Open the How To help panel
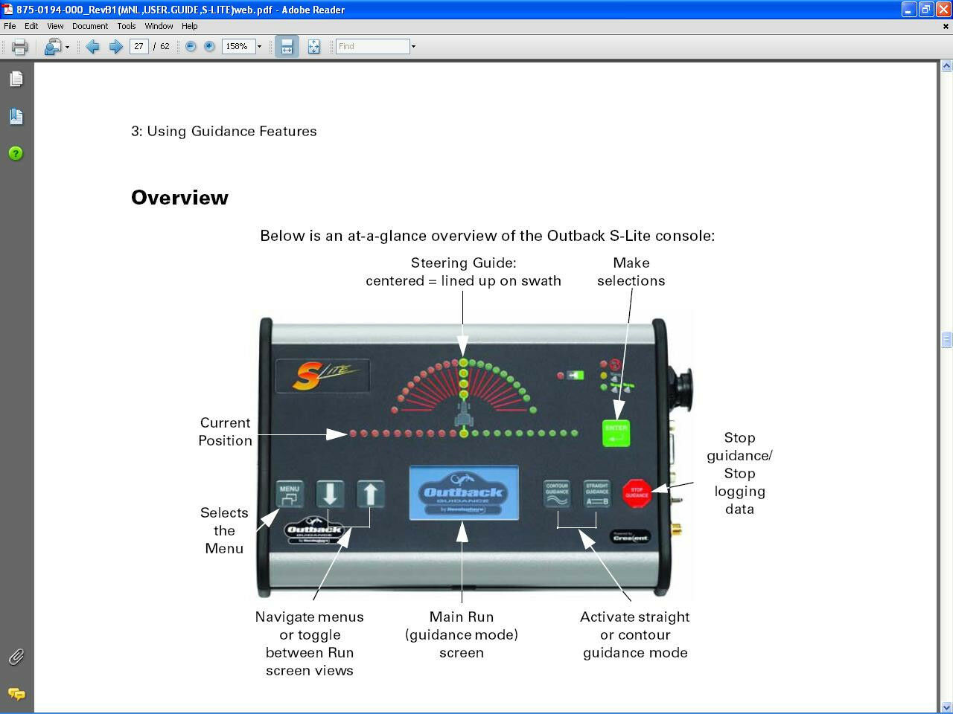This screenshot has height=714, width=953. click(16, 153)
